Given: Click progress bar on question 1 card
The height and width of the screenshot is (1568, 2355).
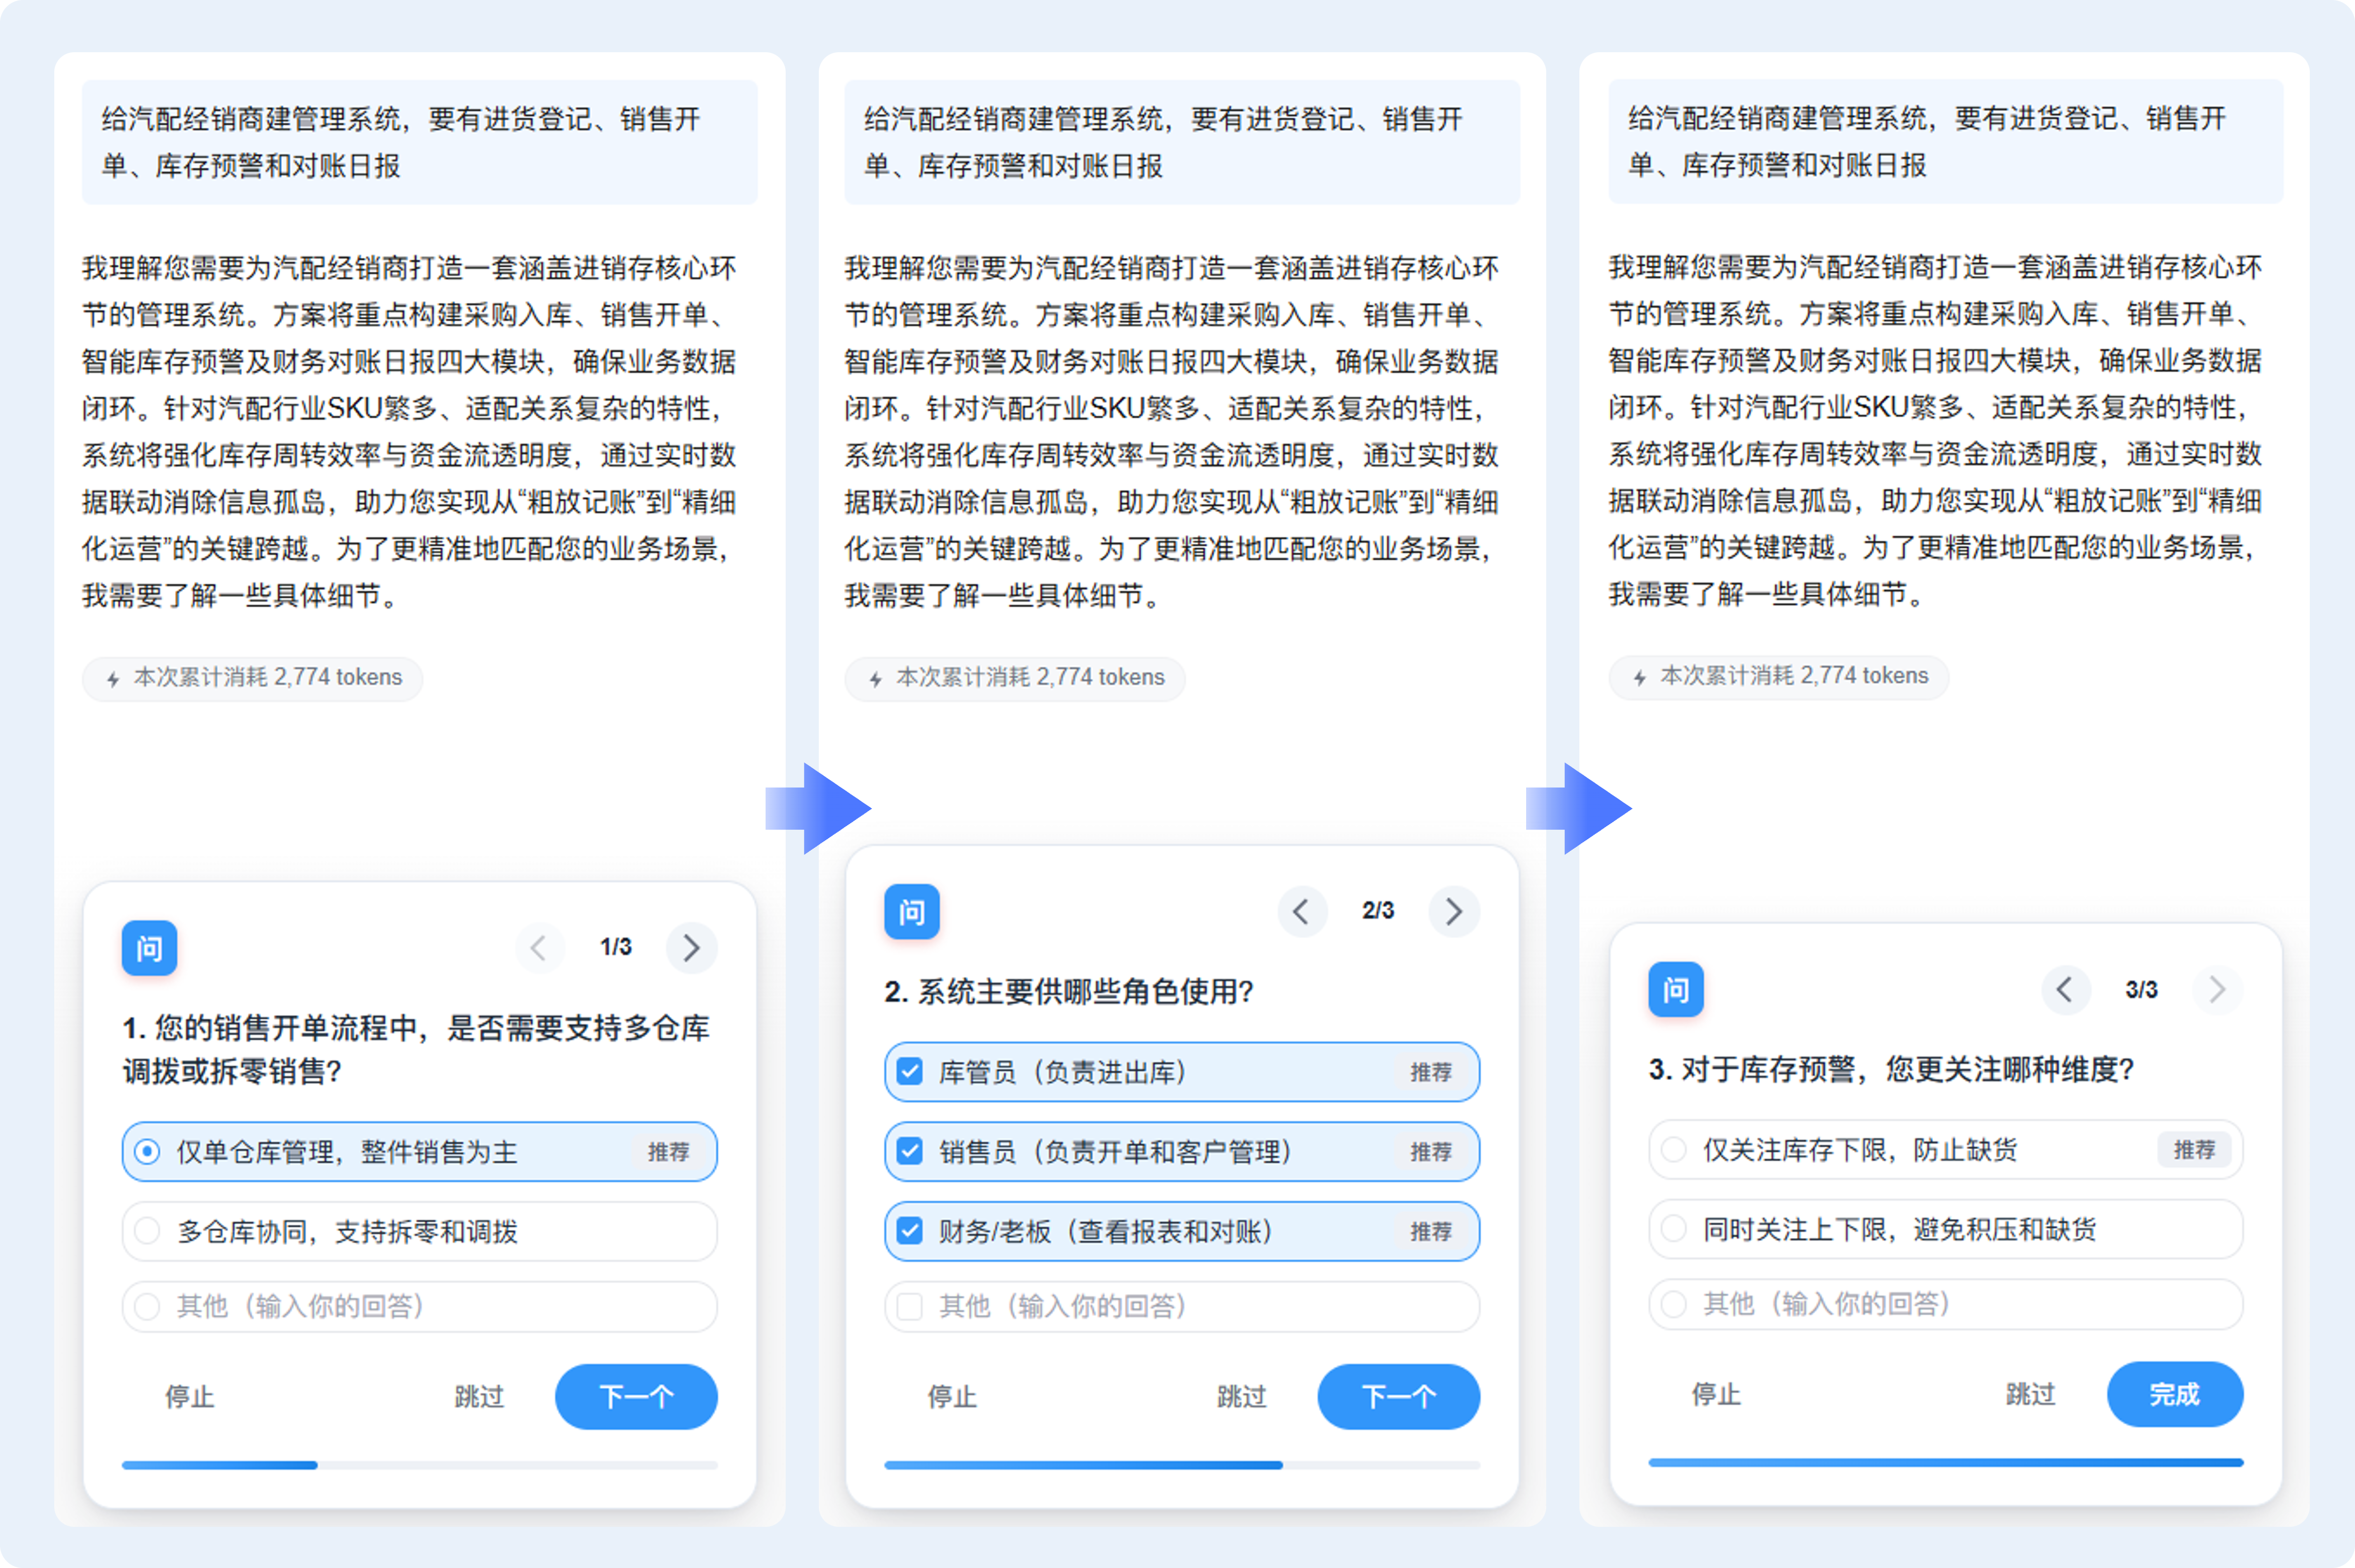Looking at the screenshot, I should (419, 1465).
